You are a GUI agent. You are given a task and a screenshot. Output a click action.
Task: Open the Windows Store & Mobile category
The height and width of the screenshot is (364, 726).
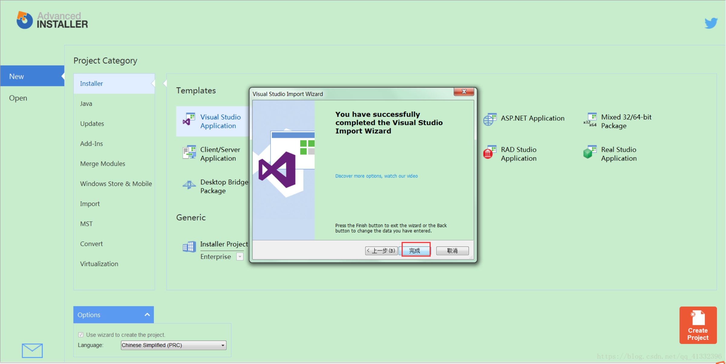tap(116, 184)
